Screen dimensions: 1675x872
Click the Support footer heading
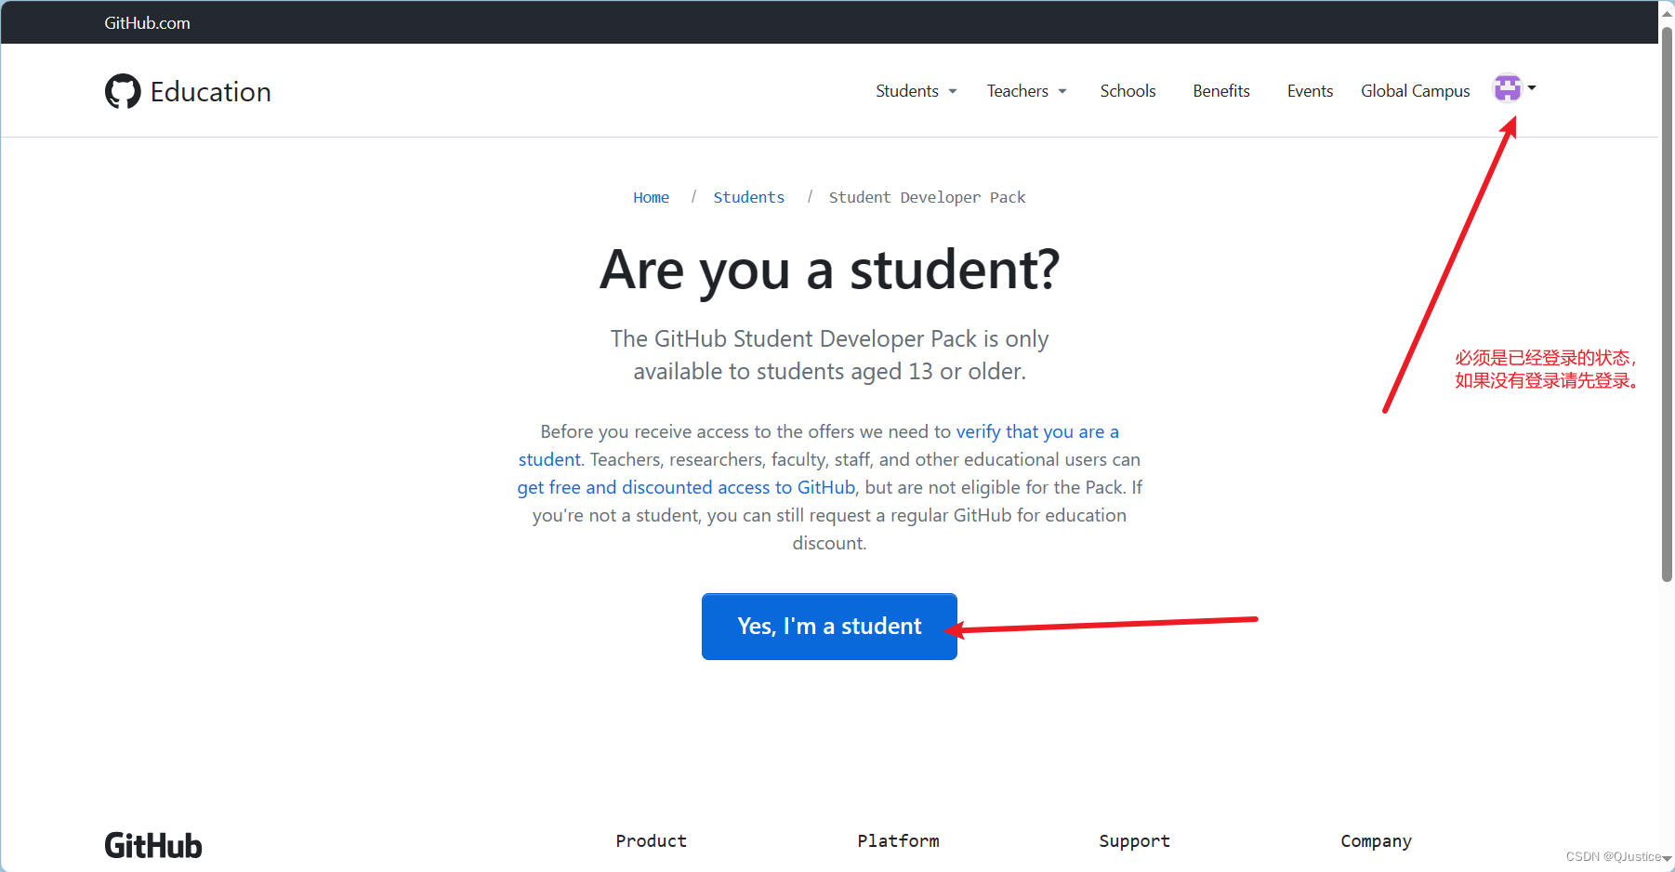tap(1134, 840)
